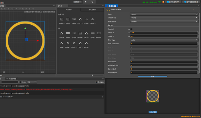Screen dimensions: 201x118
Task: Open the log level All dropdown
Action: [32, 82]
